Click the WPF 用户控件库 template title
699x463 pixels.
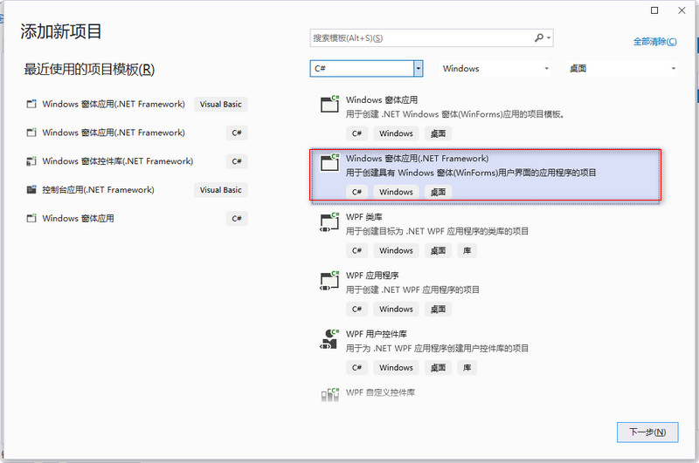(377, 334)
